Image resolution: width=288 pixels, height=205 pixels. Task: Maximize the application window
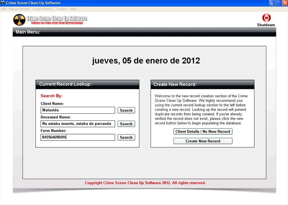point(279,3)
